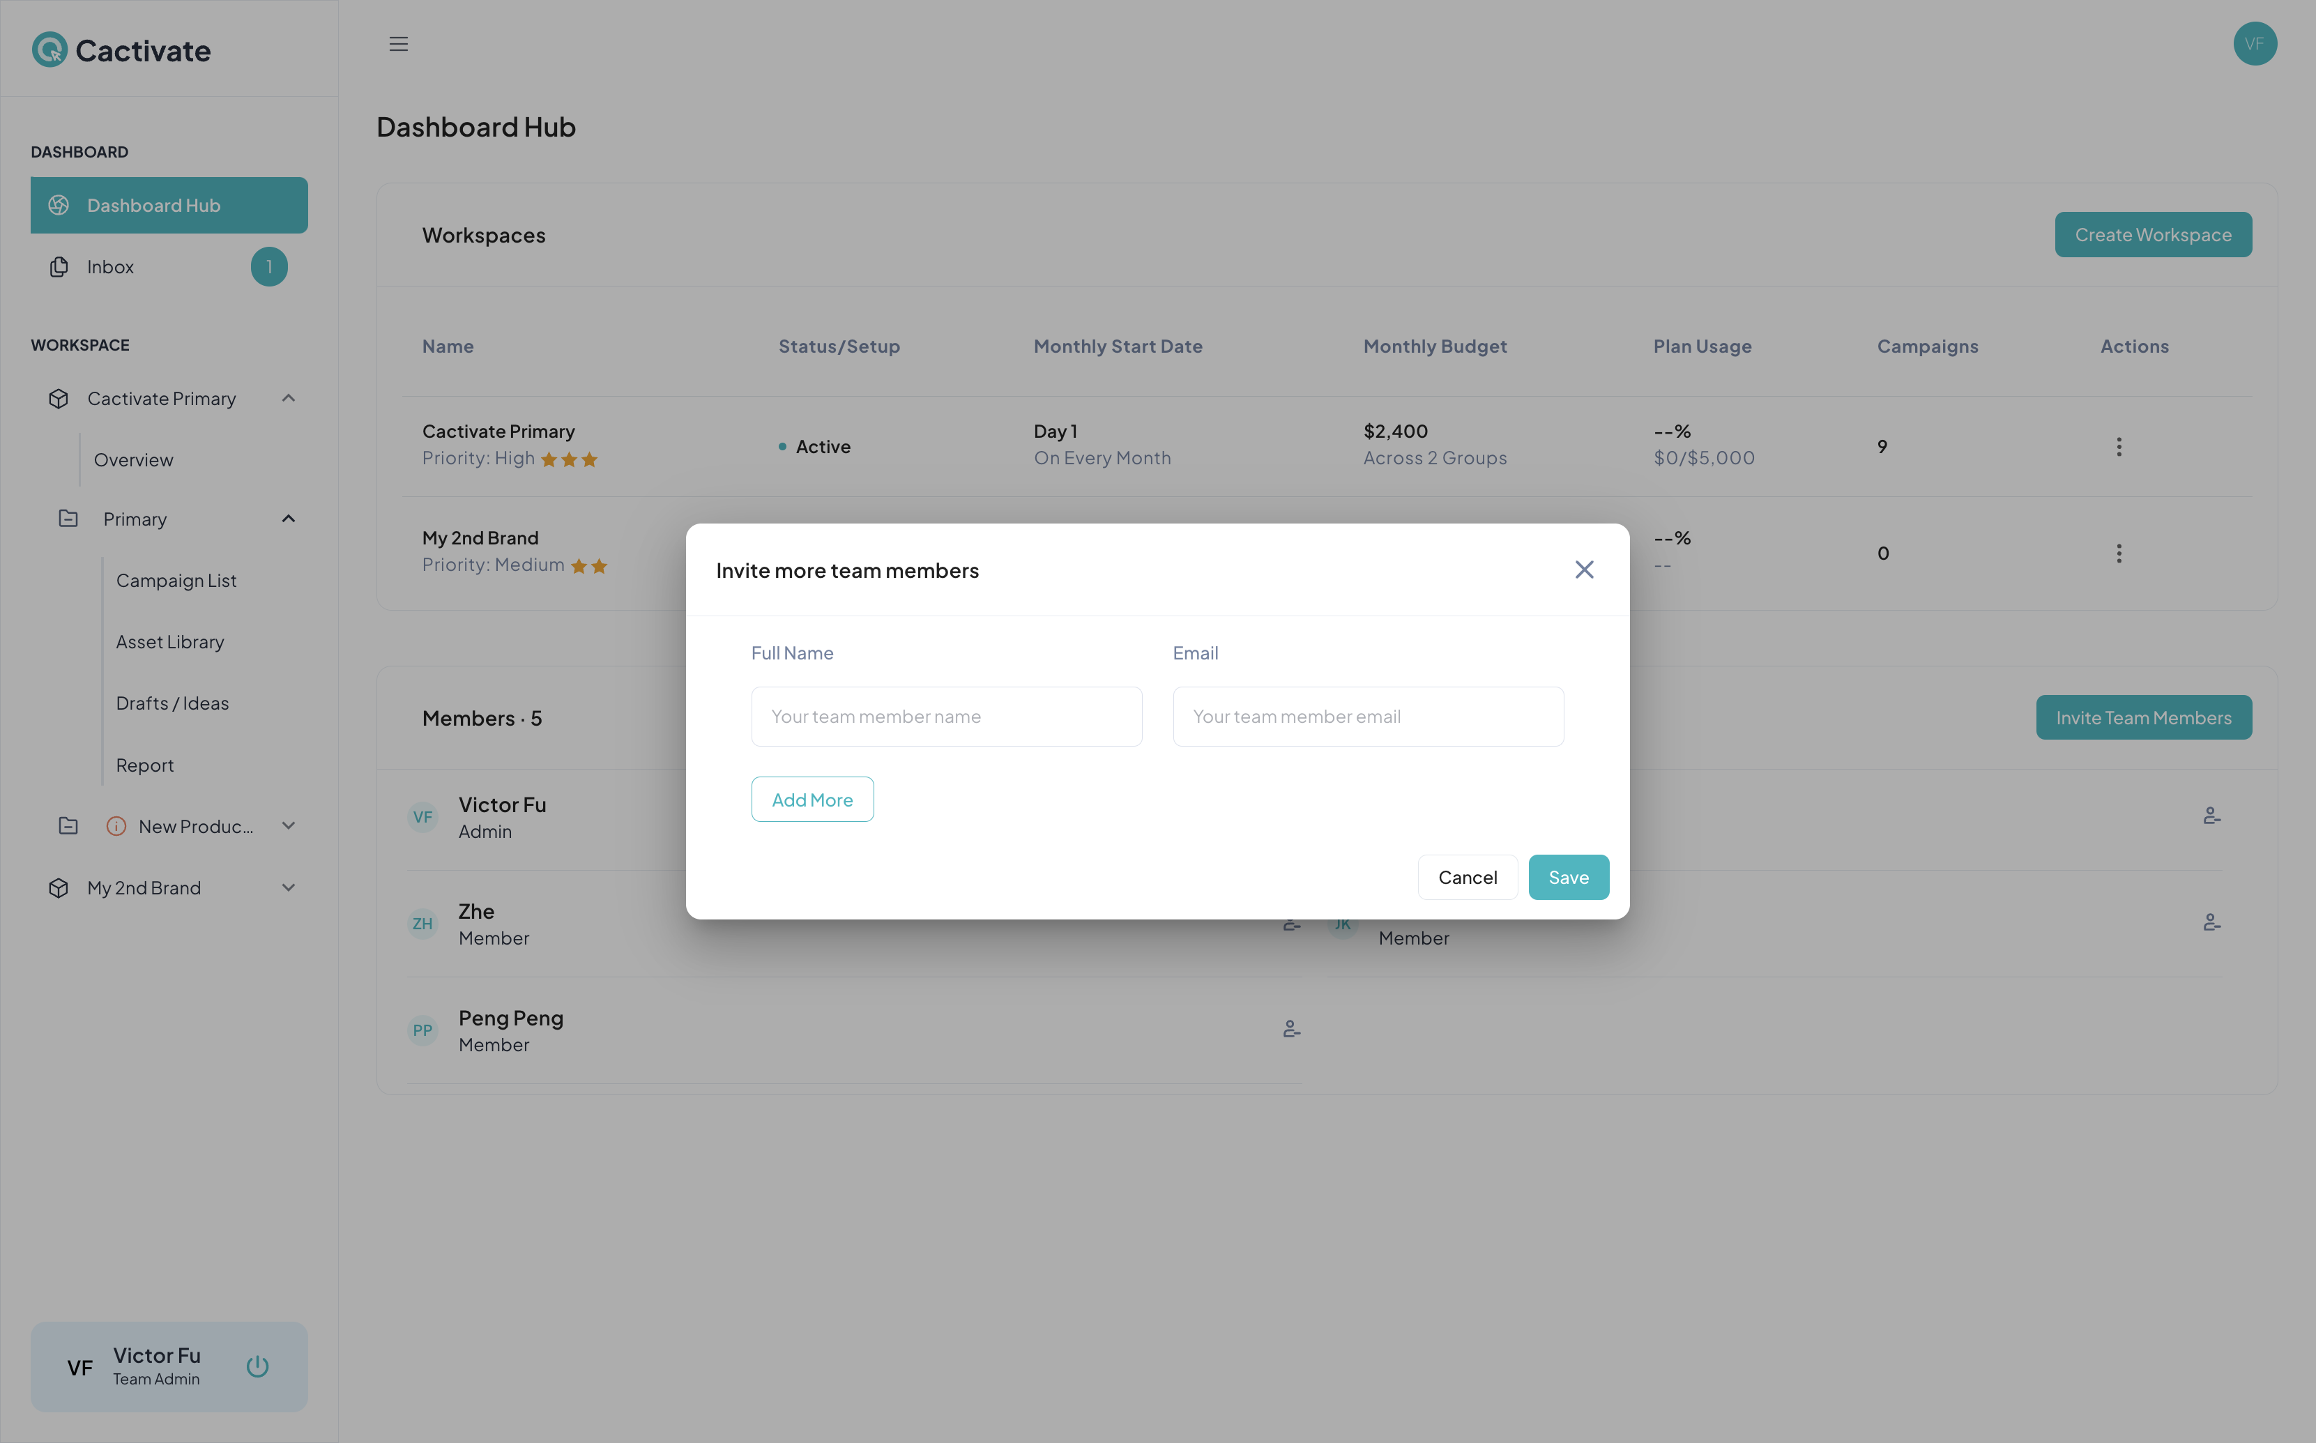Click the Inbox icon in sidebar

(56, 266)
